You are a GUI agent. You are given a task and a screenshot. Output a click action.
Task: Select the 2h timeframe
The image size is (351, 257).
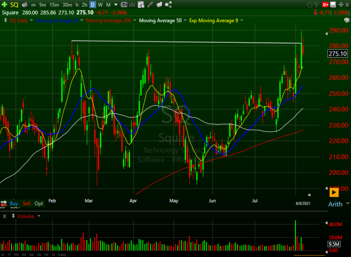click(x=84, y=5)
